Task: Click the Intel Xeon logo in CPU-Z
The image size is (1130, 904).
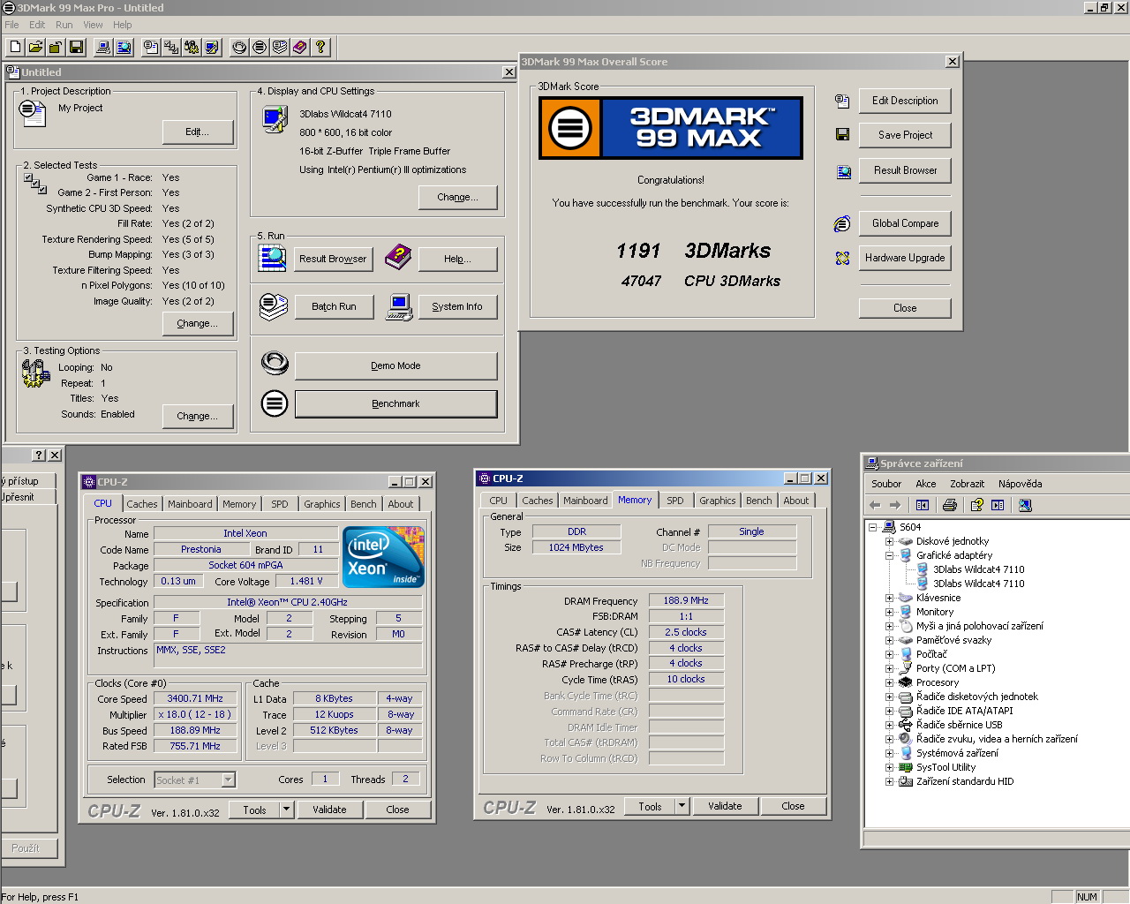Action: pos(383,557)
